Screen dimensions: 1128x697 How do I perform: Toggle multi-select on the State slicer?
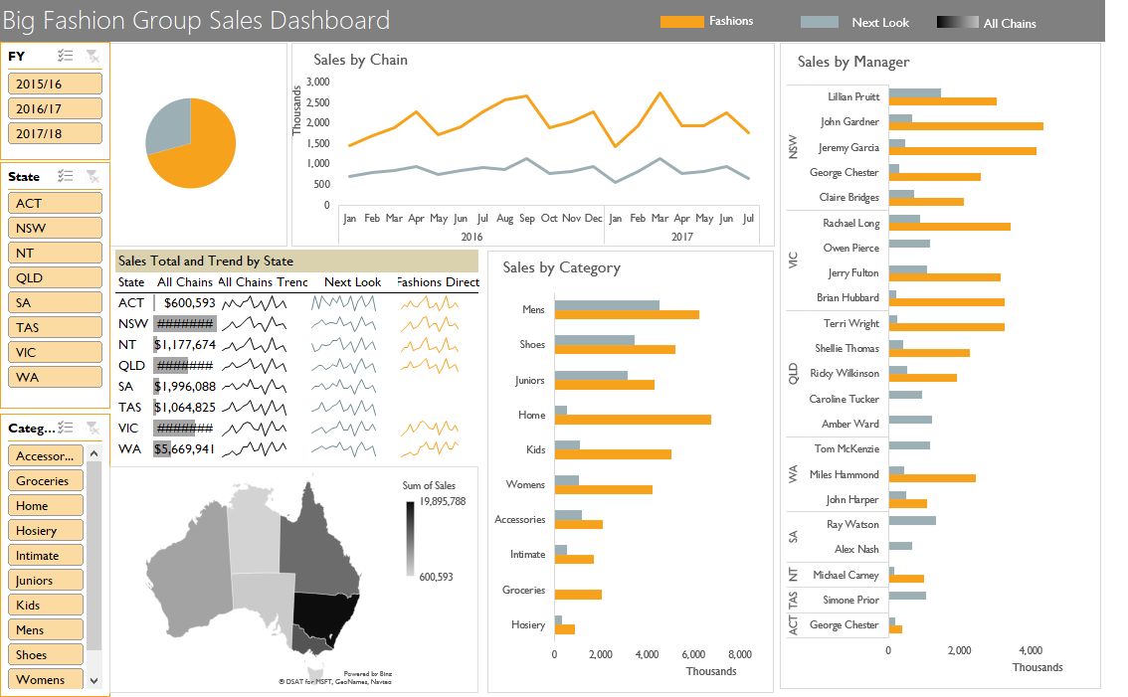tap(66, 176)
